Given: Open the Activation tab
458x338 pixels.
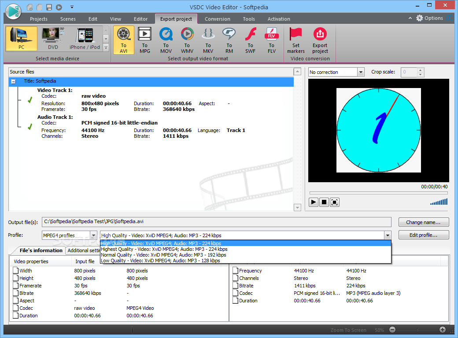Looking at the screenshot, I should (x=279, y=19).
